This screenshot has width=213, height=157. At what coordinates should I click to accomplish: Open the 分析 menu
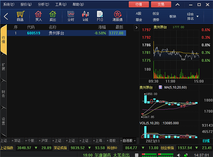tap(43, 4)
